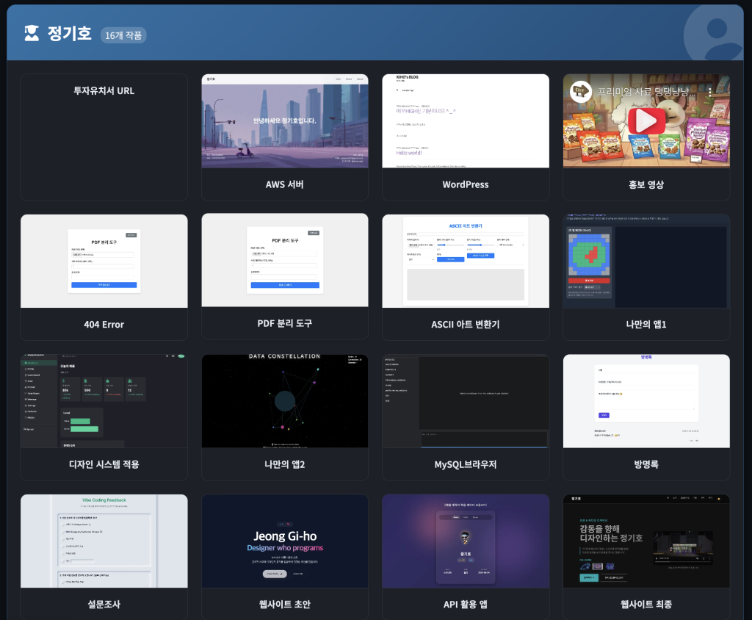The width and height of the screenshot is (752, 620).
Task: Select the 404 Error project thumbnail
Action: [x=104, y=261]
